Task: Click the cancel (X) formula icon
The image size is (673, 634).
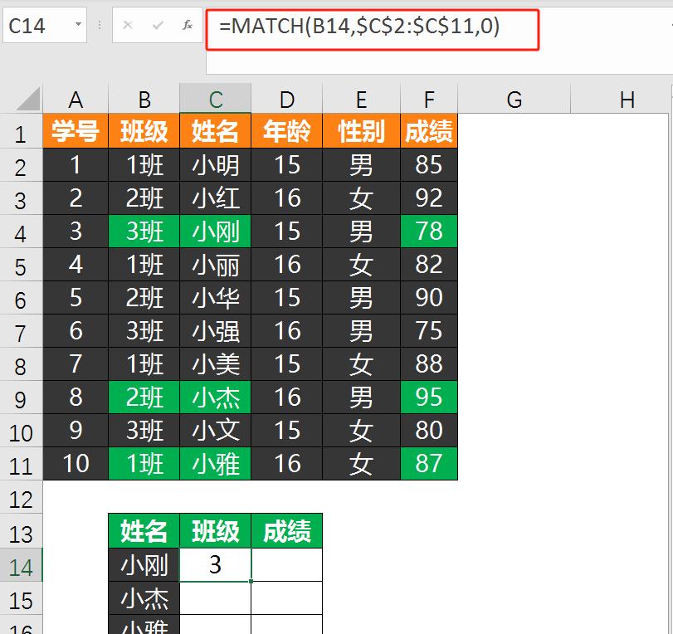Action: (128, 26)
